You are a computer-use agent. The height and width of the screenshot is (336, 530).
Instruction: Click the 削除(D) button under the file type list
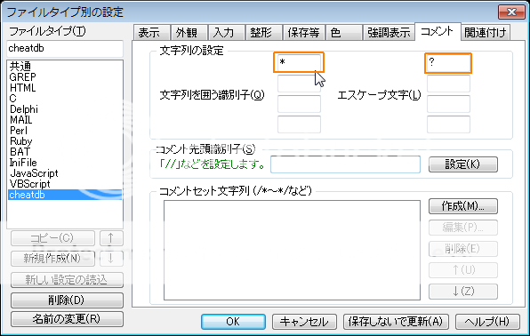coord(67,300)
